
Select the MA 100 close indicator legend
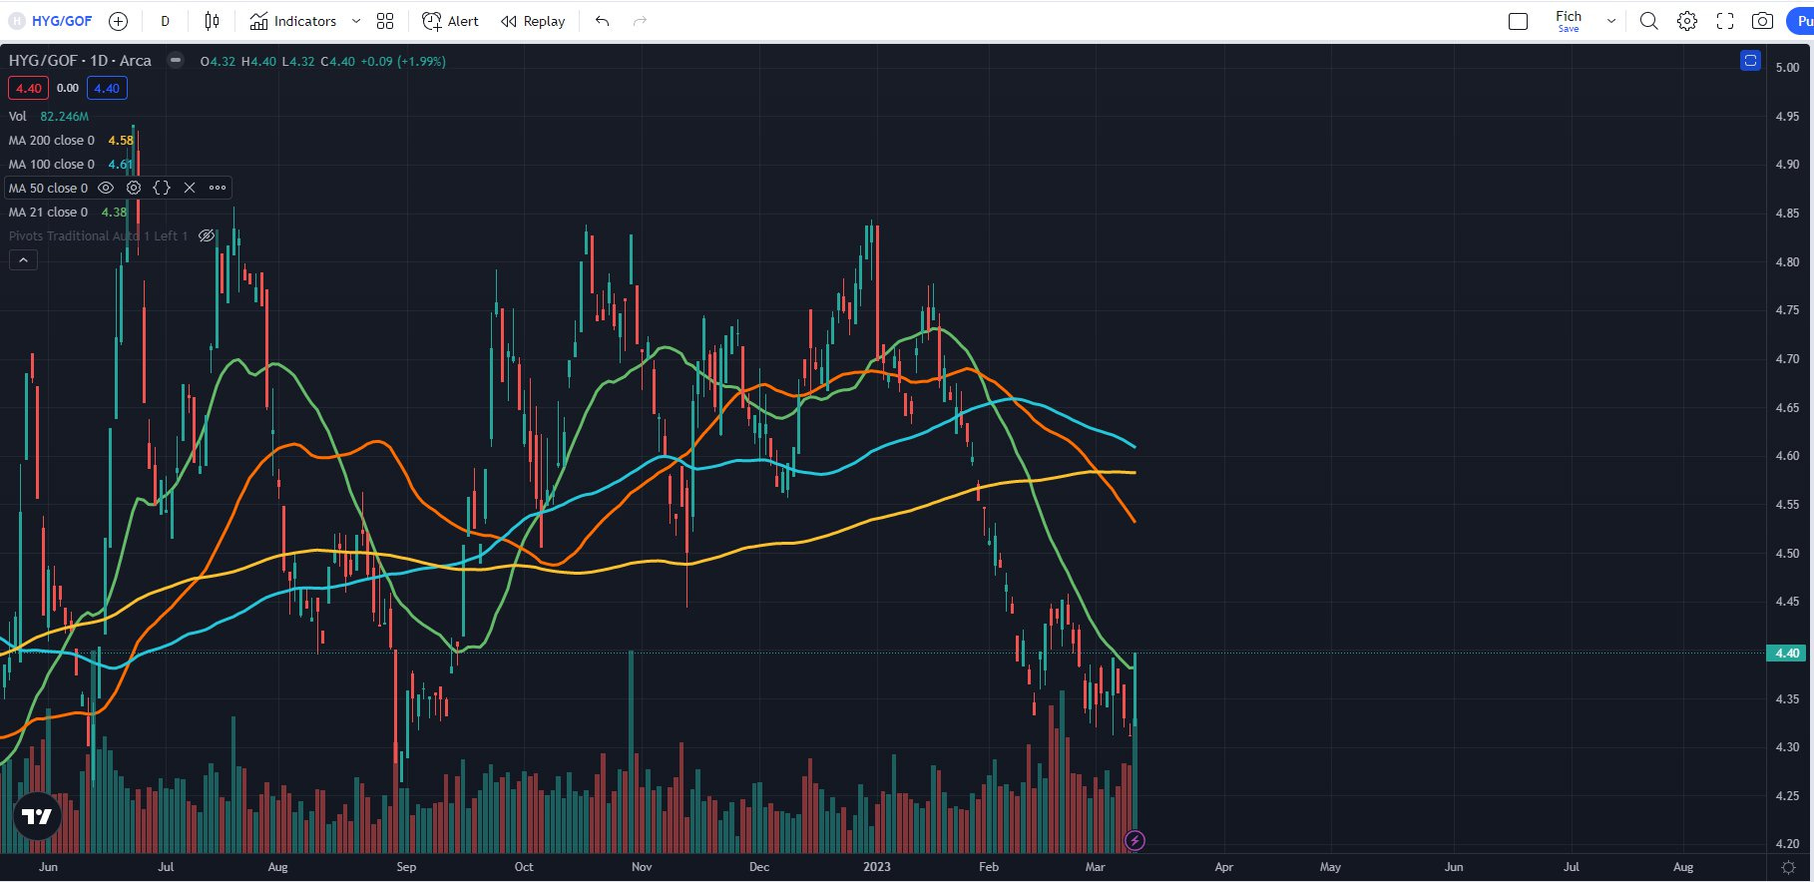click(52, 165)
